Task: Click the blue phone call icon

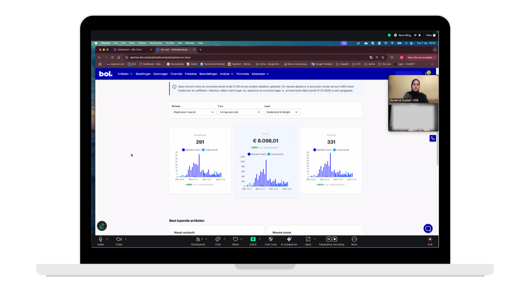Action: tap(433, 138)
